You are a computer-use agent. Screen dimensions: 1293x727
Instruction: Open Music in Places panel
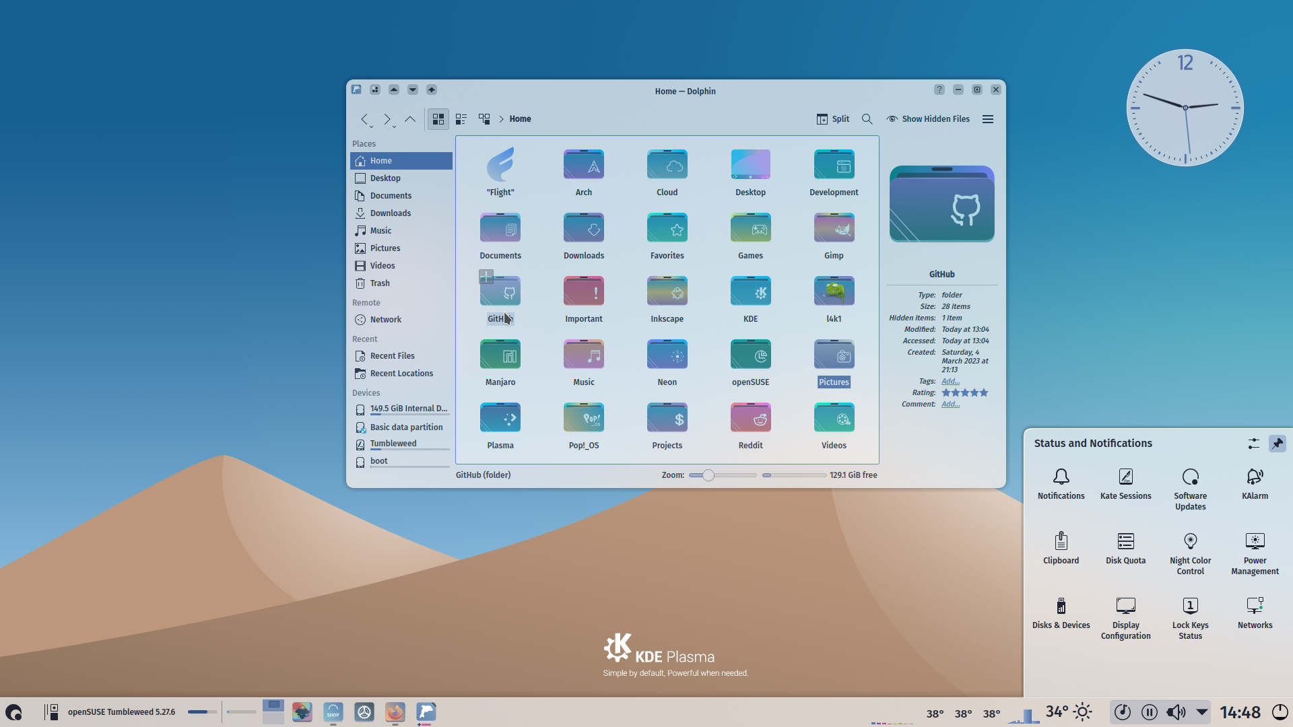tap(401, 231)
